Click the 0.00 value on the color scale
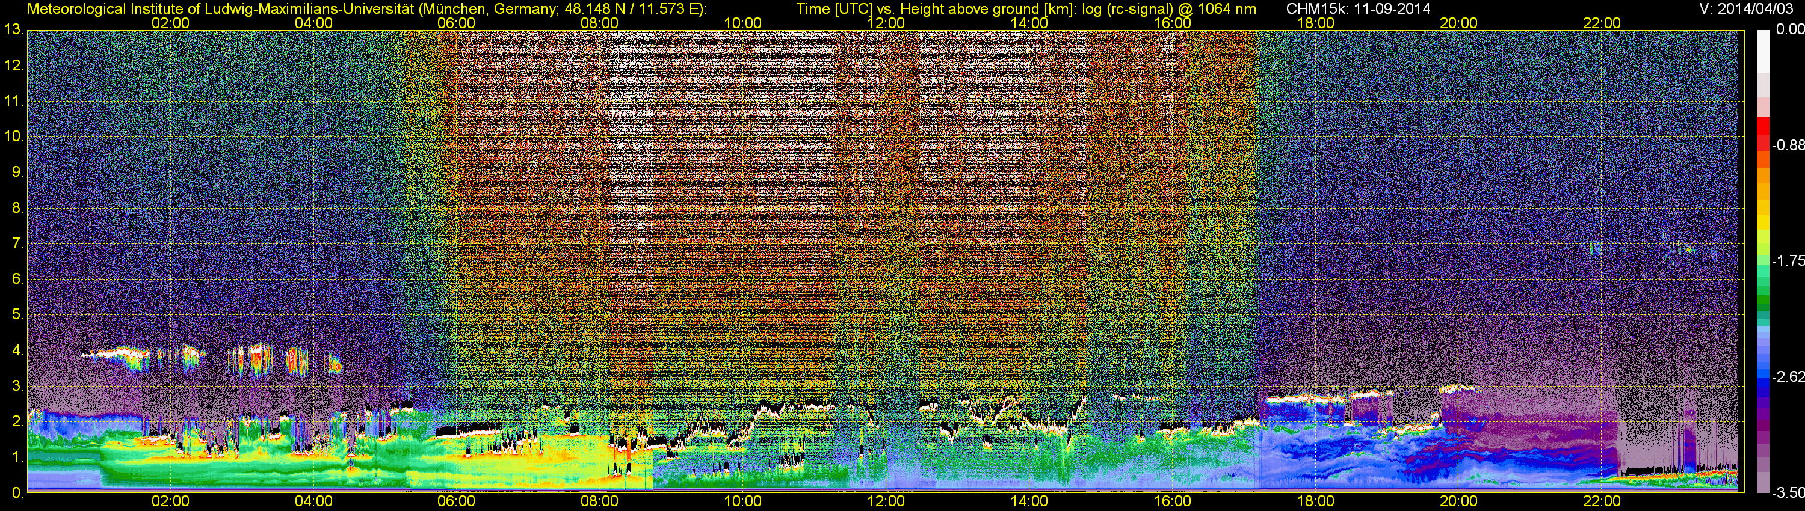This screenshot has width=1805, height=511. coord(1791,29)
